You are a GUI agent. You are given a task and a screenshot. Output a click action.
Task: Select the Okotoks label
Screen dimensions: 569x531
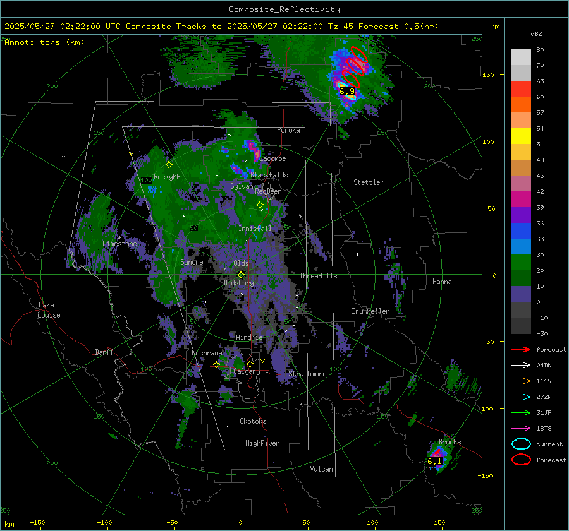253,421
